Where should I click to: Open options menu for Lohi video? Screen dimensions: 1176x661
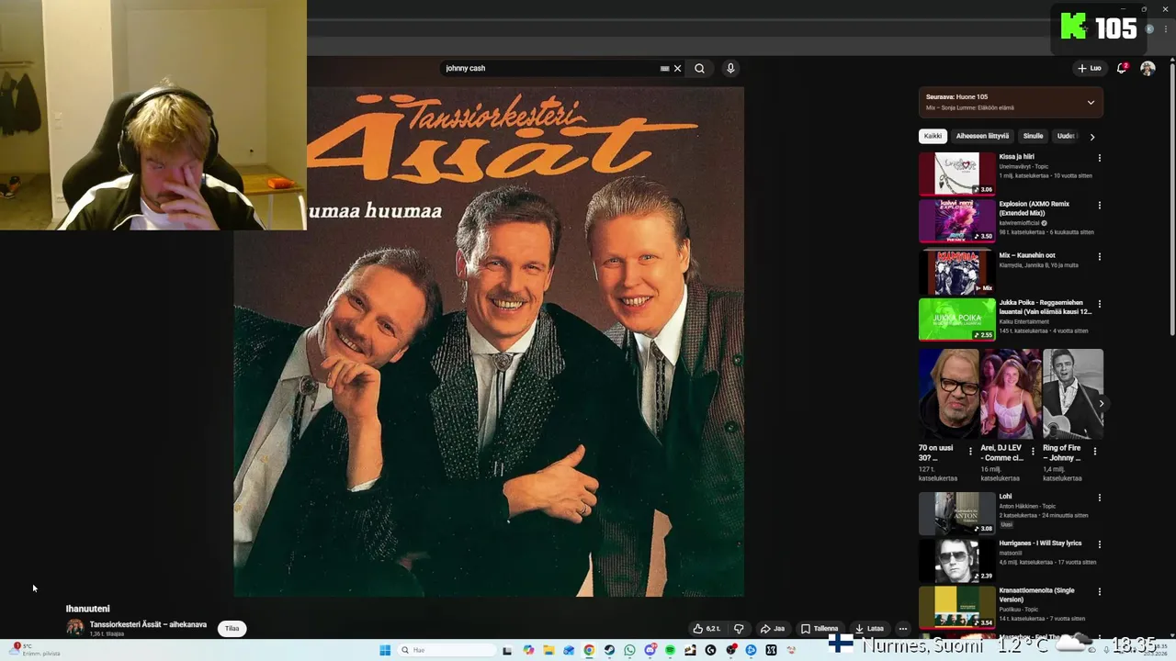coord(1099,498)
